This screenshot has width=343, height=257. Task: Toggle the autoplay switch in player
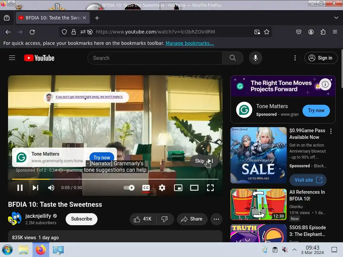pos(129,188)
